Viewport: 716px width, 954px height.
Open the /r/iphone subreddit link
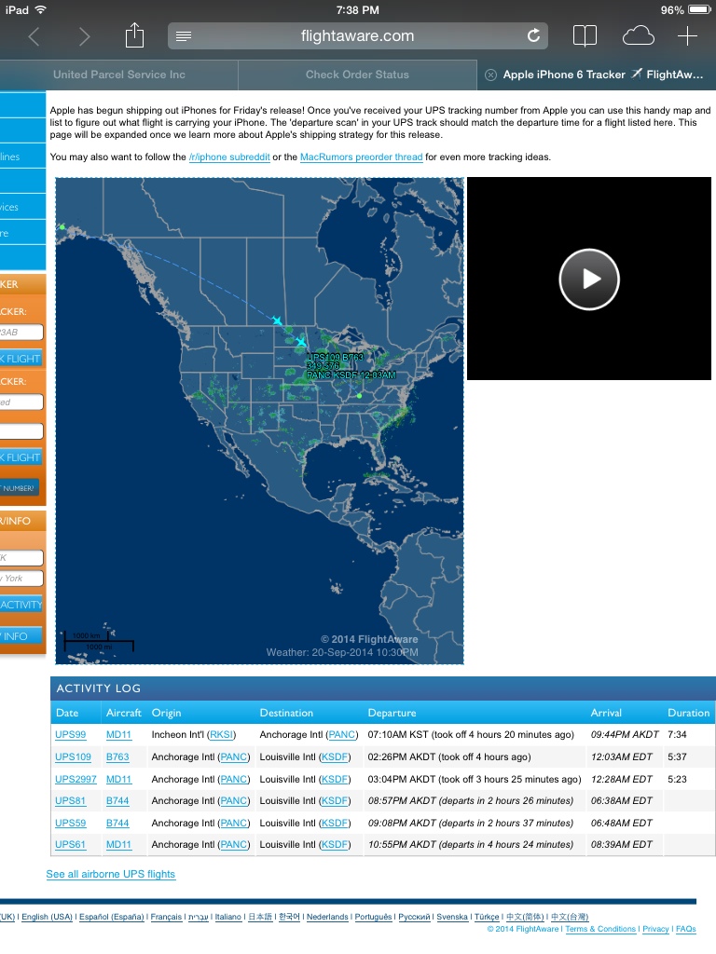229,157
